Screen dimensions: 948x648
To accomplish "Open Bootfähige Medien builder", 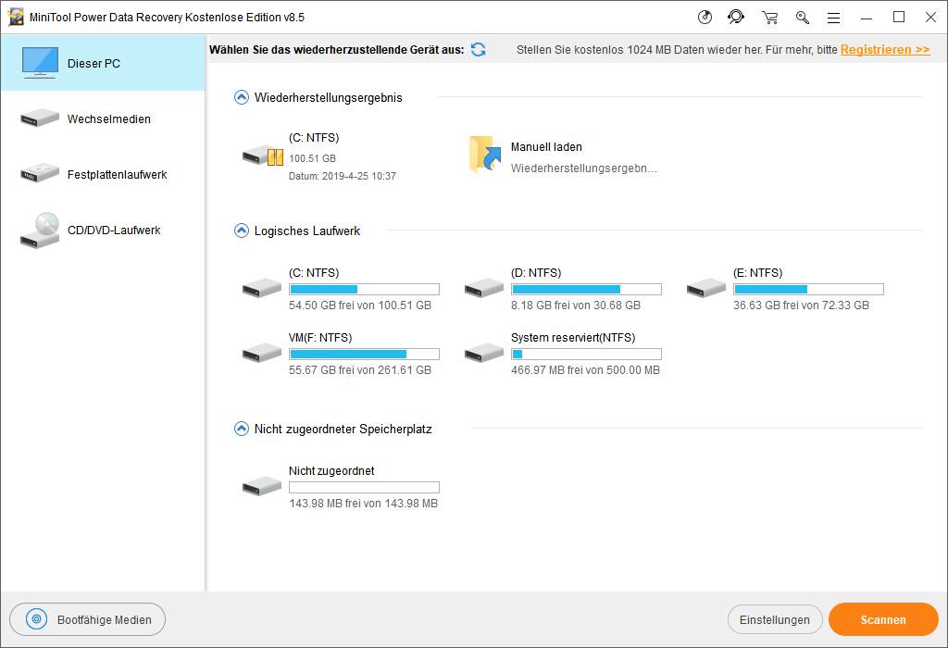I will (x=88, y=619).
